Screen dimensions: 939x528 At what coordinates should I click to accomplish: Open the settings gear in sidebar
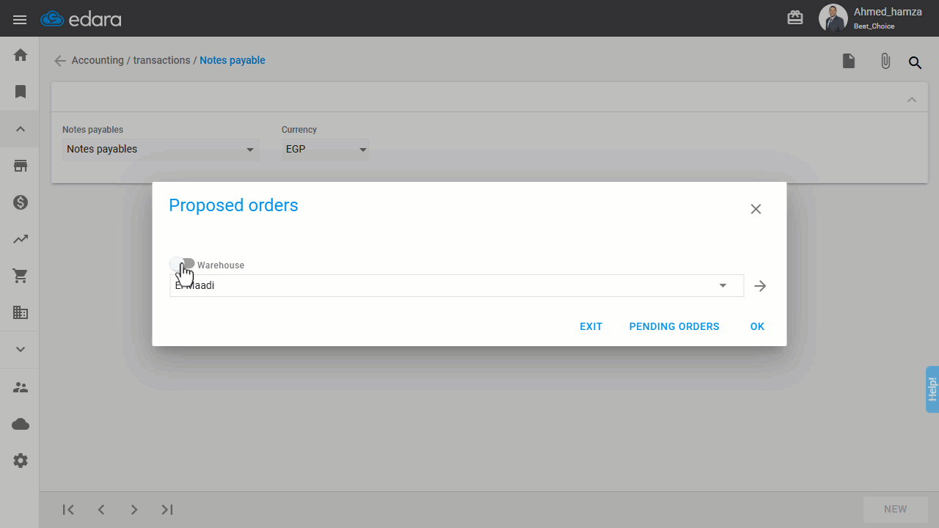tap(21, 461)
